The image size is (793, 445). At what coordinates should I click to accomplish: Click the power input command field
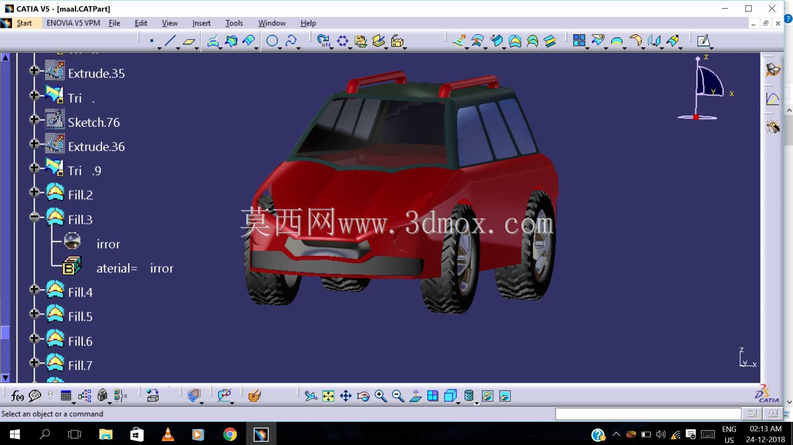(x=648, y=414)
